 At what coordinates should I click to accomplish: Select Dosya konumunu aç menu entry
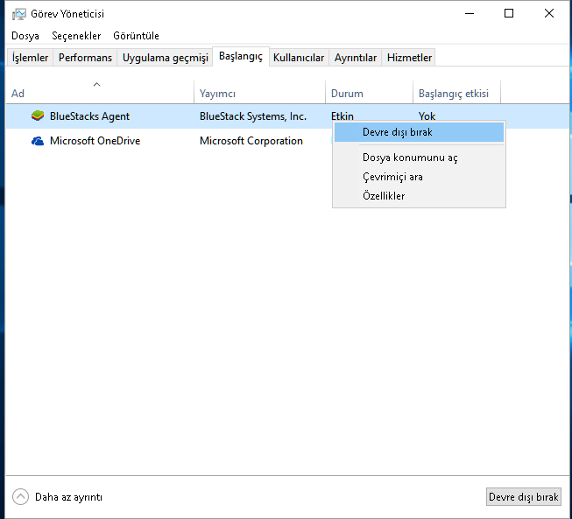click(409, 158)
